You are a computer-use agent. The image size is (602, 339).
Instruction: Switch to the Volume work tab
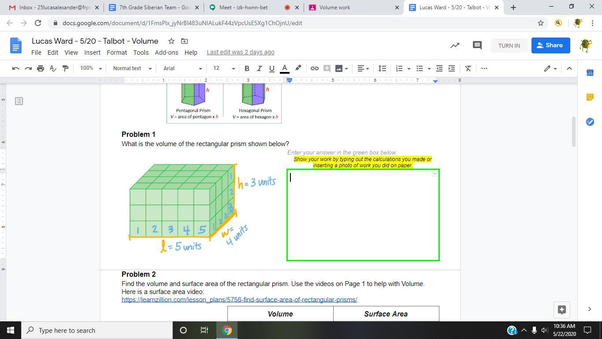[x=348, y=8]
